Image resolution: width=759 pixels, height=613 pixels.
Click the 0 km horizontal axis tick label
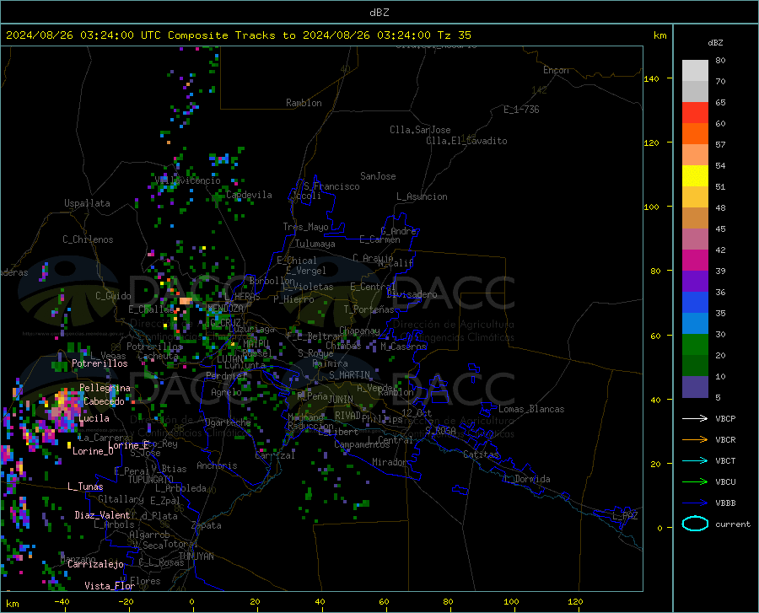click(x=192, y=602)
